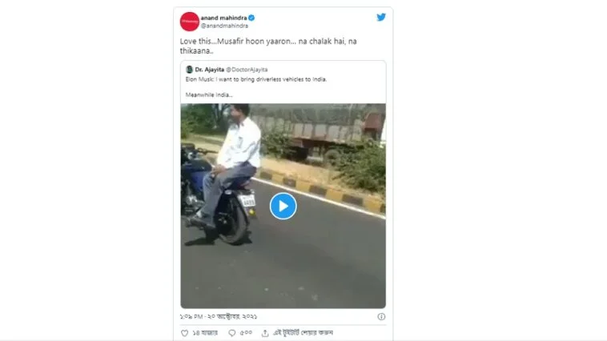Click the reply count beside the bubble

(x=246, y=333)
